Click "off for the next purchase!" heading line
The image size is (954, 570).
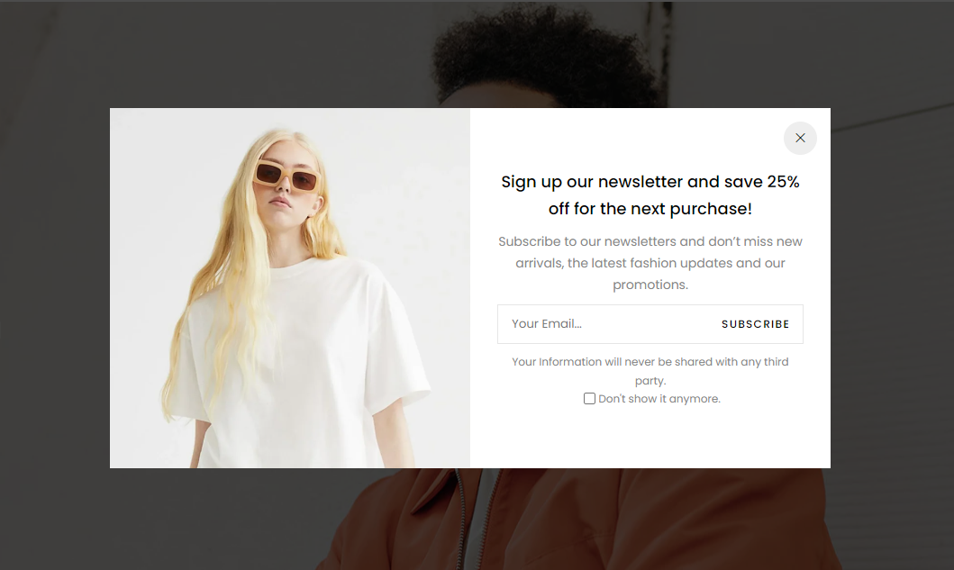click(650, 209)
